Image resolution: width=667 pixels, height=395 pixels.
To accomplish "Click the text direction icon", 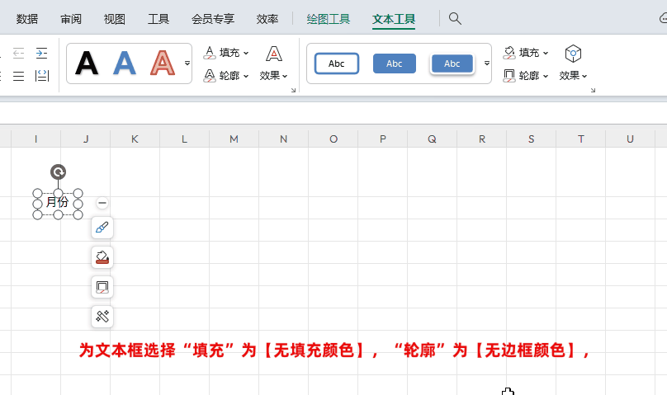I will [x=42, y=76].
